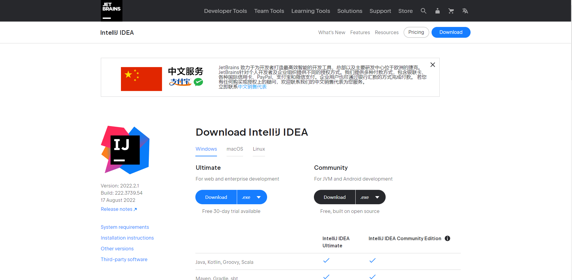The height and width of the screenshot is (280, 572).
Task: Open the language selector icon
Action: [465, 11]
